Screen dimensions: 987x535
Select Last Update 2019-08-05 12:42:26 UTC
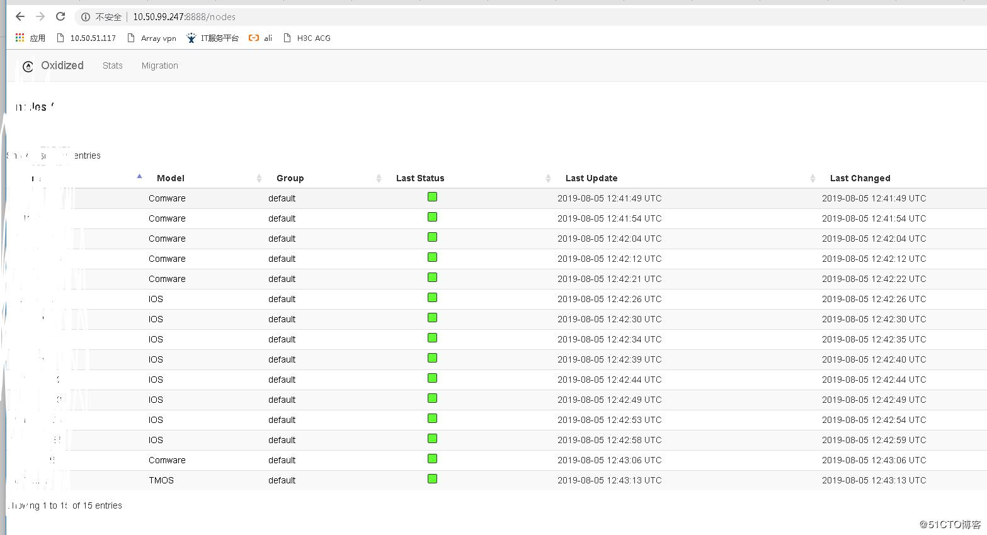(610, 299)
